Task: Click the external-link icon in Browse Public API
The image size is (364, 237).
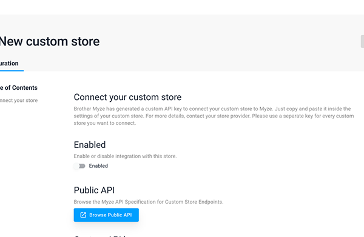Action: point(83,215)
